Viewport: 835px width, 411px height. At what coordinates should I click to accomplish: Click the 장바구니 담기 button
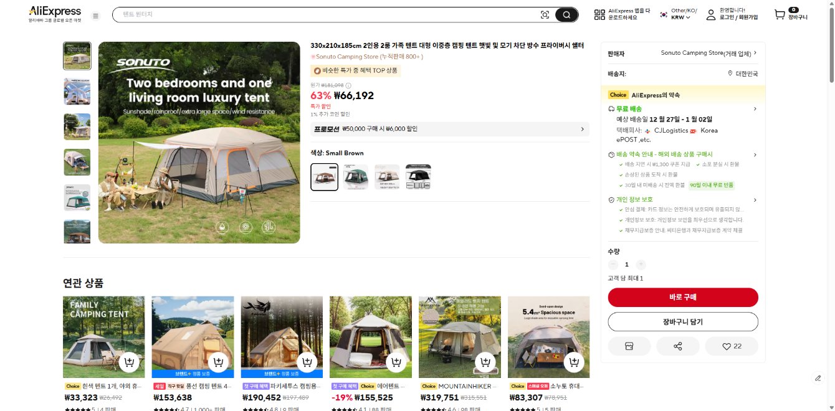click(x=683, y=322)
